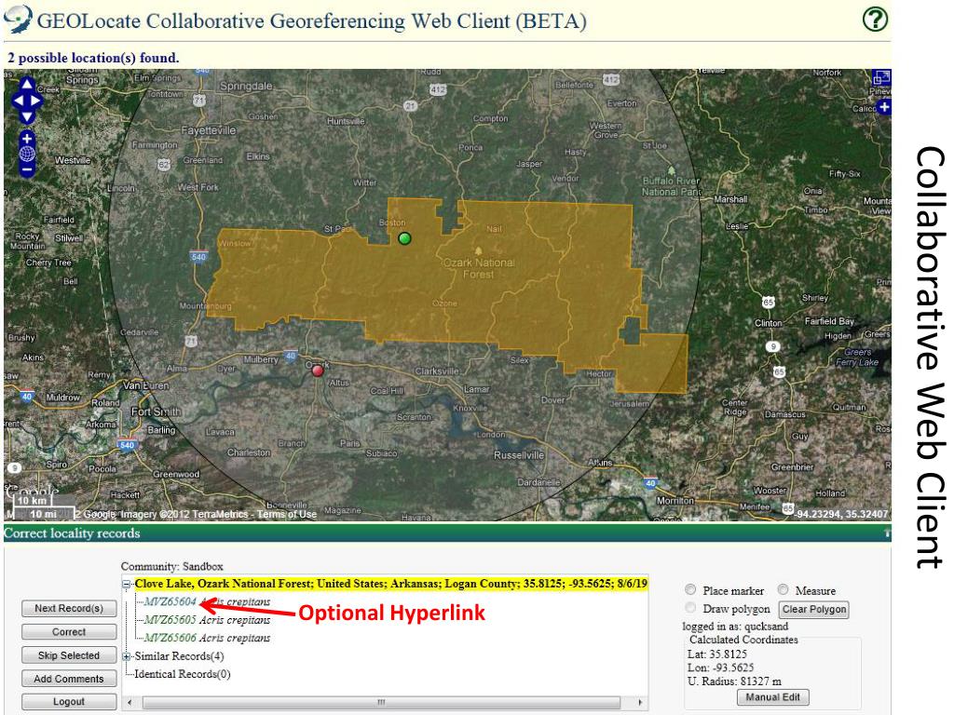This screenshot has height=715, width=954.
Task: Pan the map left
Action: [x=19, y=101]
